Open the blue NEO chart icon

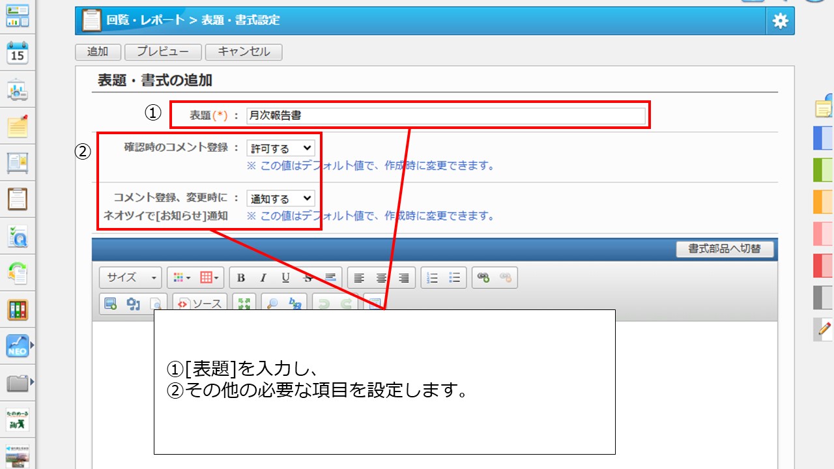(x=17, y=346)
